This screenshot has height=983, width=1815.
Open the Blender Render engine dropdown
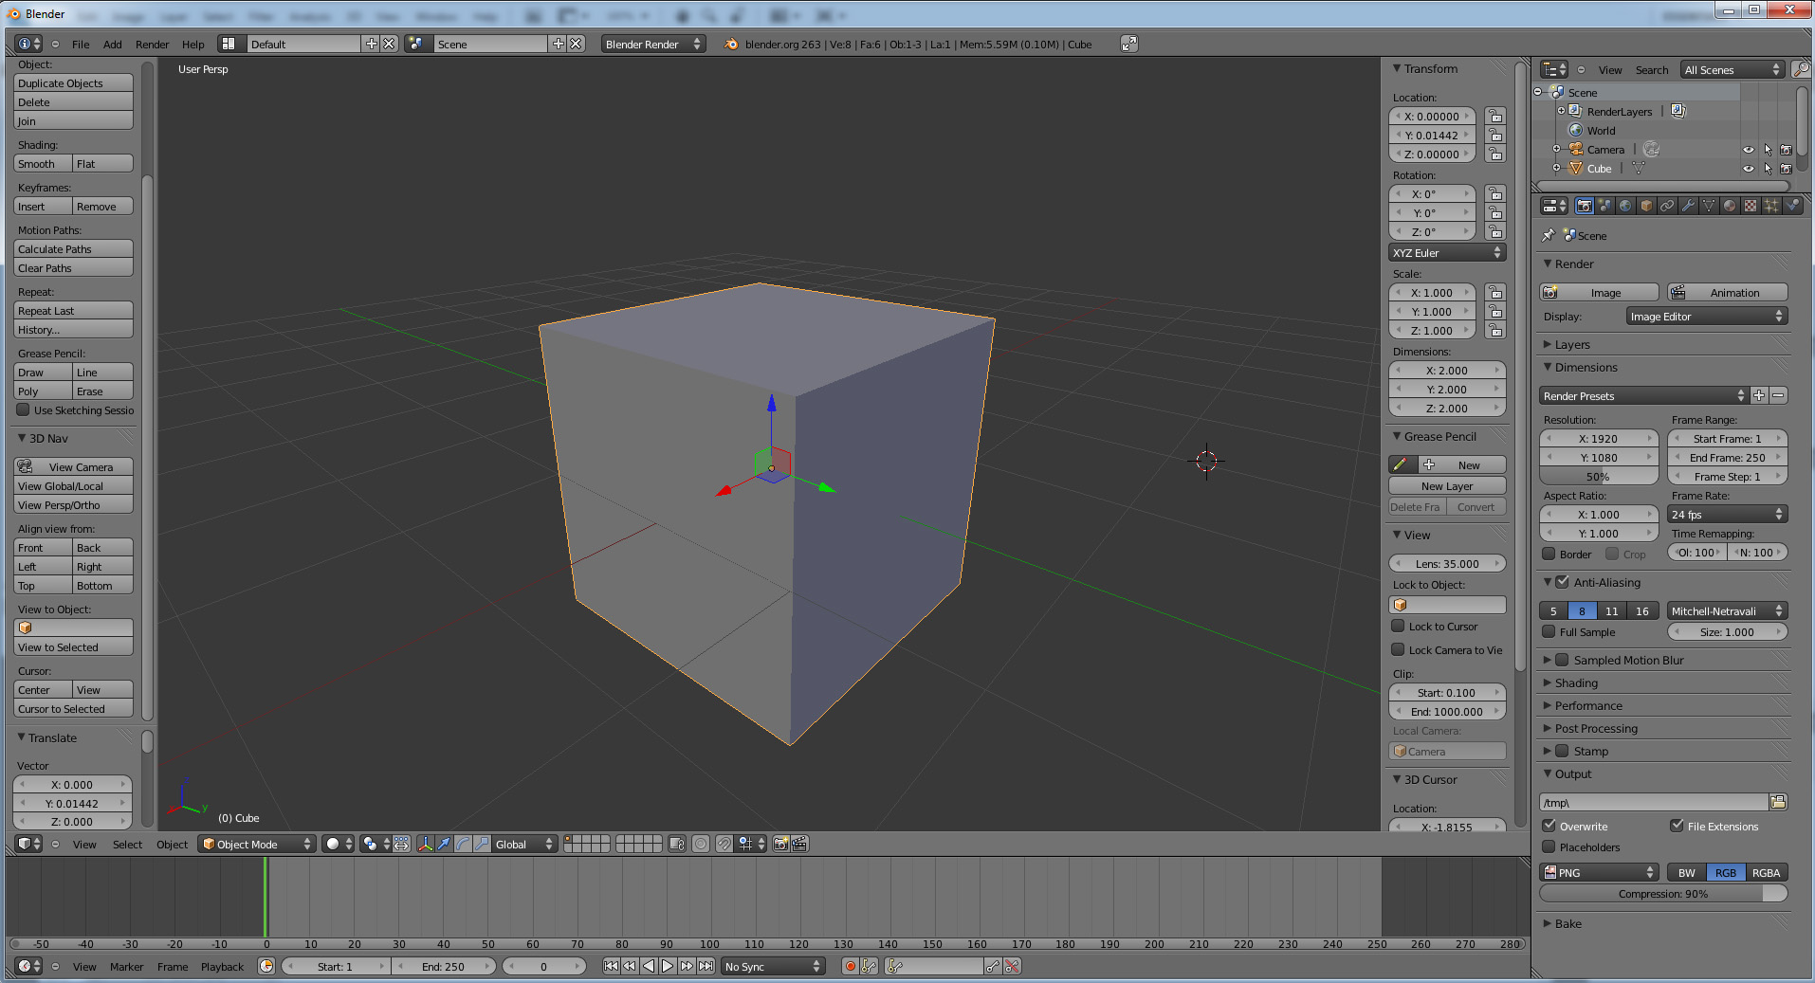[652, 45]
